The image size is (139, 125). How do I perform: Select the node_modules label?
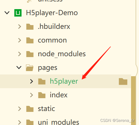(x=62, y=54)
